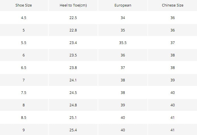The image size is (197, 135).
Task: Select heel to toe value 22.5
Action: [73, 18]
